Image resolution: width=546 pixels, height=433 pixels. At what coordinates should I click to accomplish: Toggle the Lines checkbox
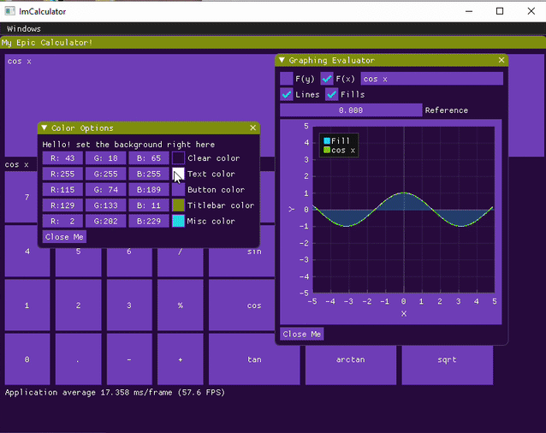click(x=287, y=94)
